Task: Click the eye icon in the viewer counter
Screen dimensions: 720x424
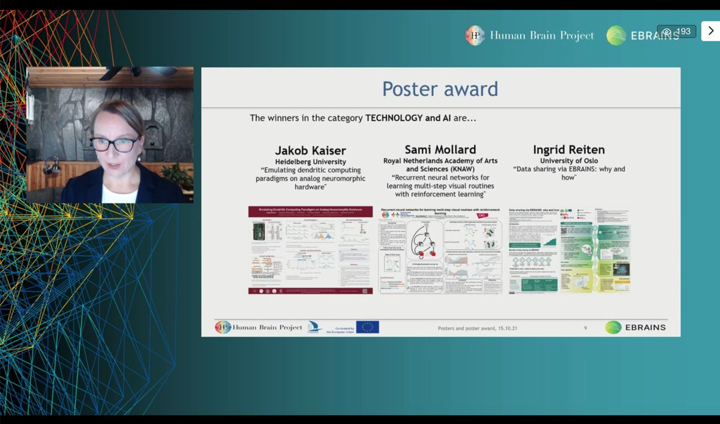Action: [x=668, y=31]
